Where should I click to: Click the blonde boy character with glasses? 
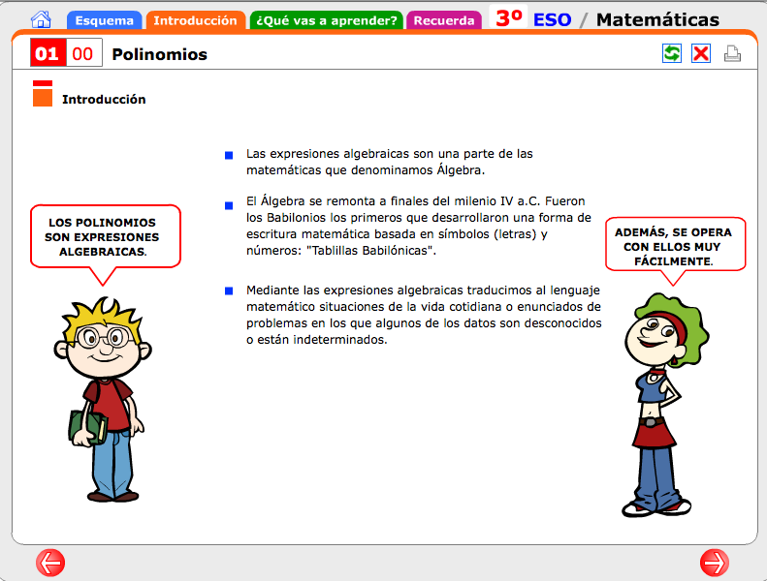[x=105, y=399]
